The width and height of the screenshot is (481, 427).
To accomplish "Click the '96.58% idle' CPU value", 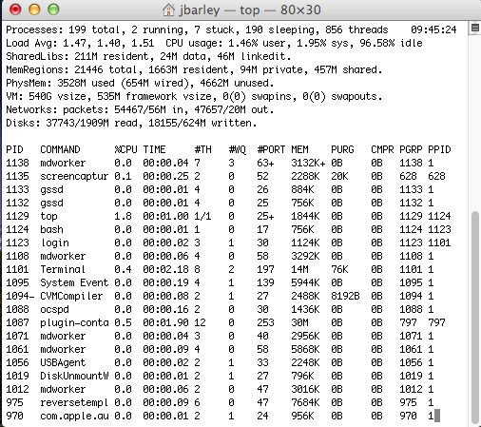I will [391, 43].
